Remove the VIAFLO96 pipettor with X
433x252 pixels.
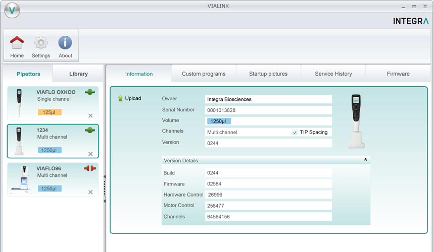click(90, 192)
